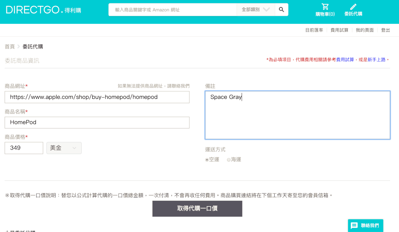Click the 新手上路 link
399x232 pixels.
(376, 60)
